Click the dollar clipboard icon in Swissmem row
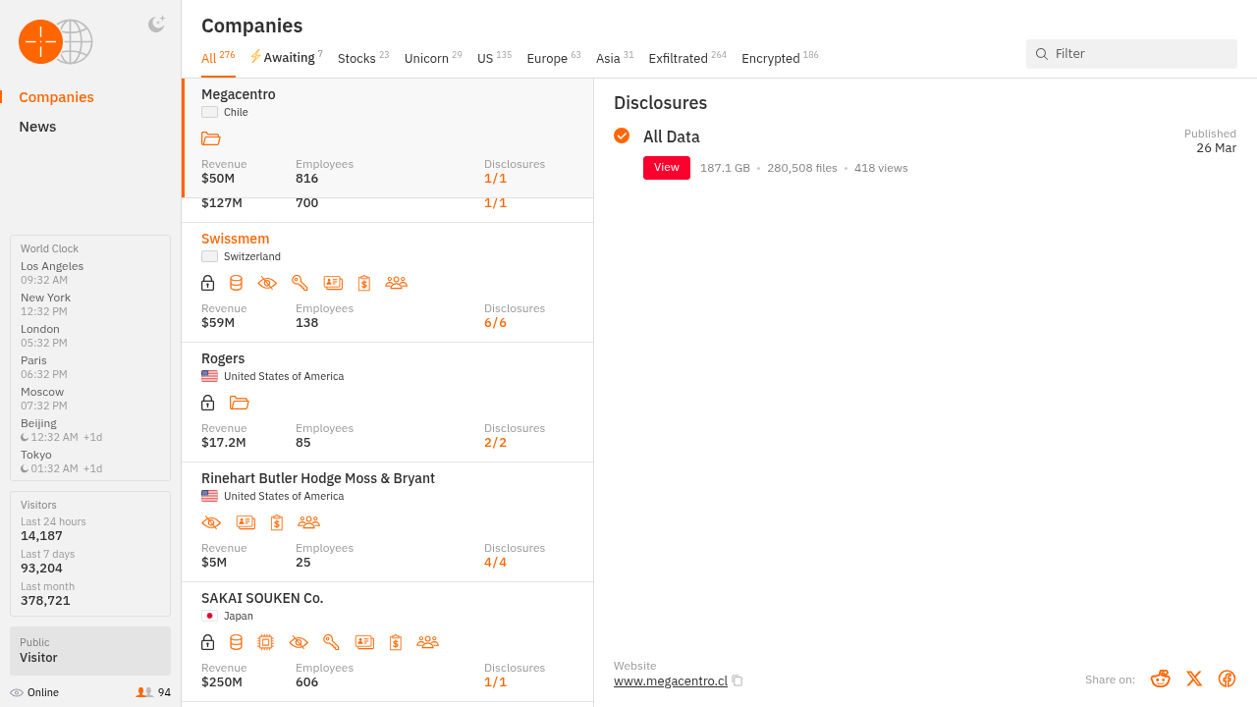This screenshot has width=1257, height=707. [x=364, y=283]
